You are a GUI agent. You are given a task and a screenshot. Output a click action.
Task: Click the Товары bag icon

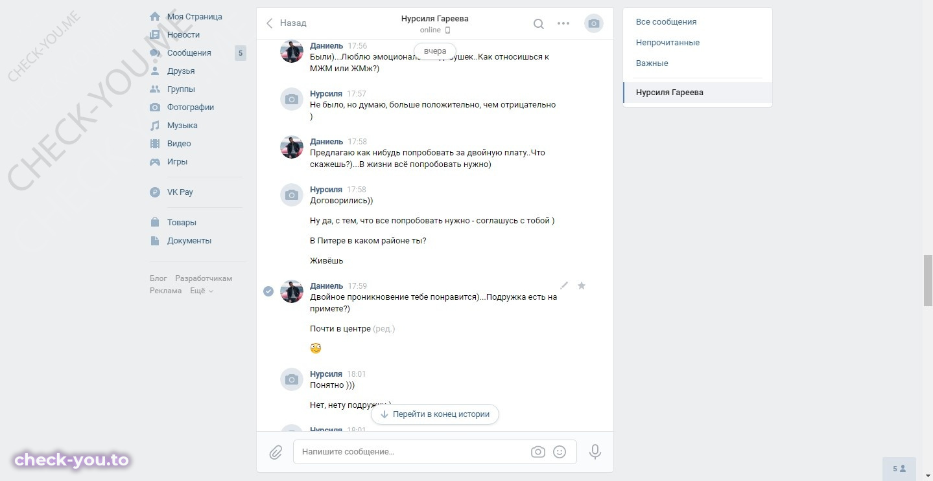155,222
